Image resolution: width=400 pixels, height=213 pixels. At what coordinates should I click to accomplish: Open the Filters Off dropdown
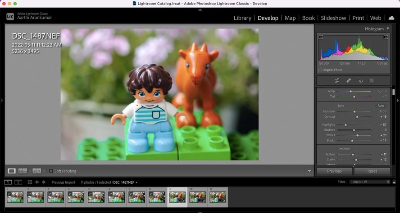coord(369,182)
